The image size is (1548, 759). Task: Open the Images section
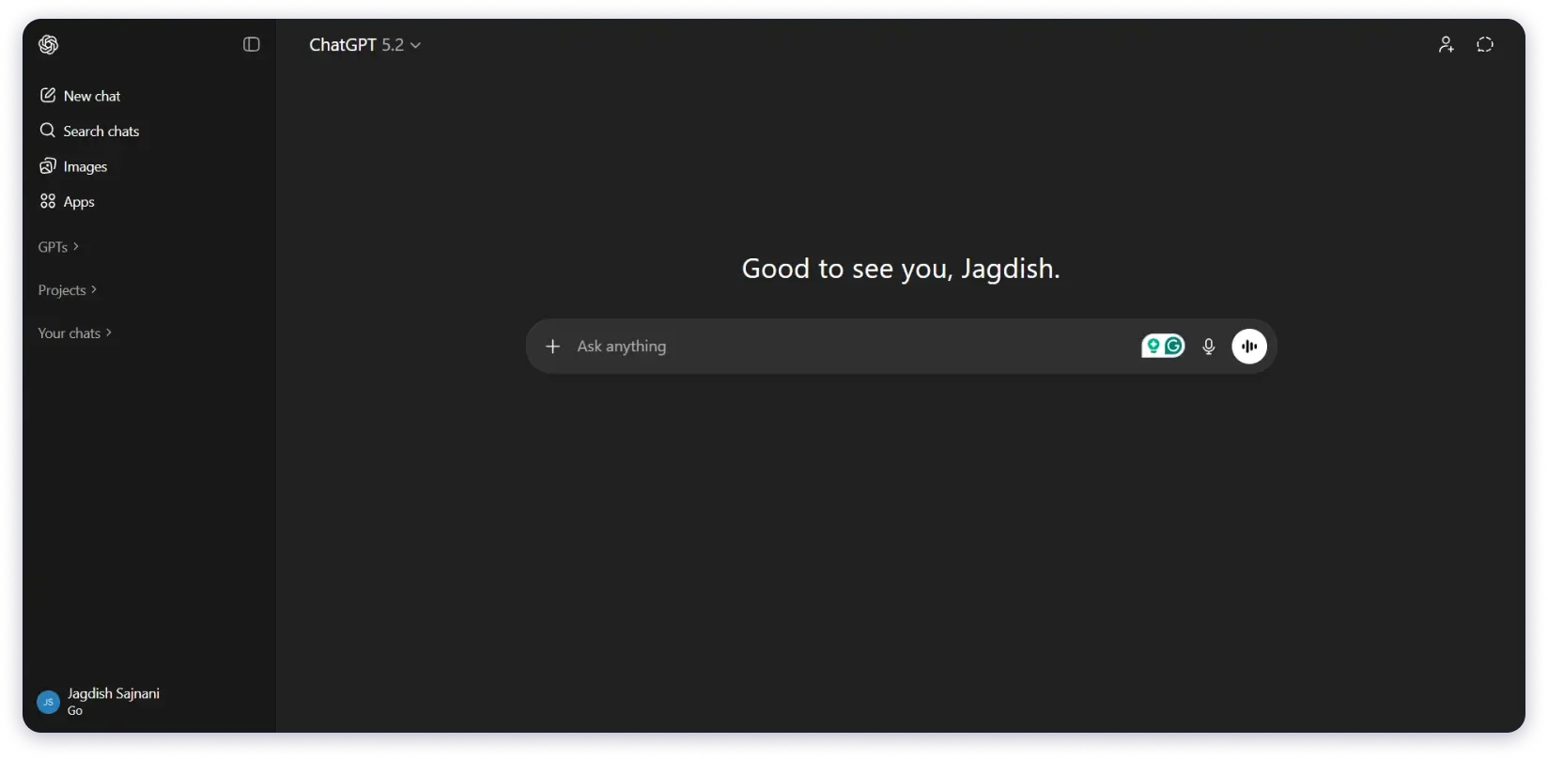click(73, 167)
